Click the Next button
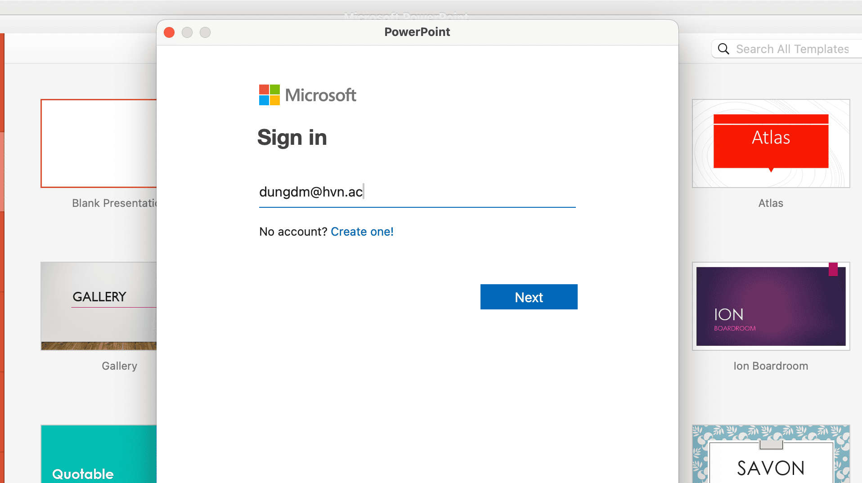 (529, 297)
